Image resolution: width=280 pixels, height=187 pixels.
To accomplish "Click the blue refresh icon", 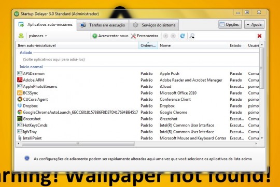I will (x=183, y=36).
